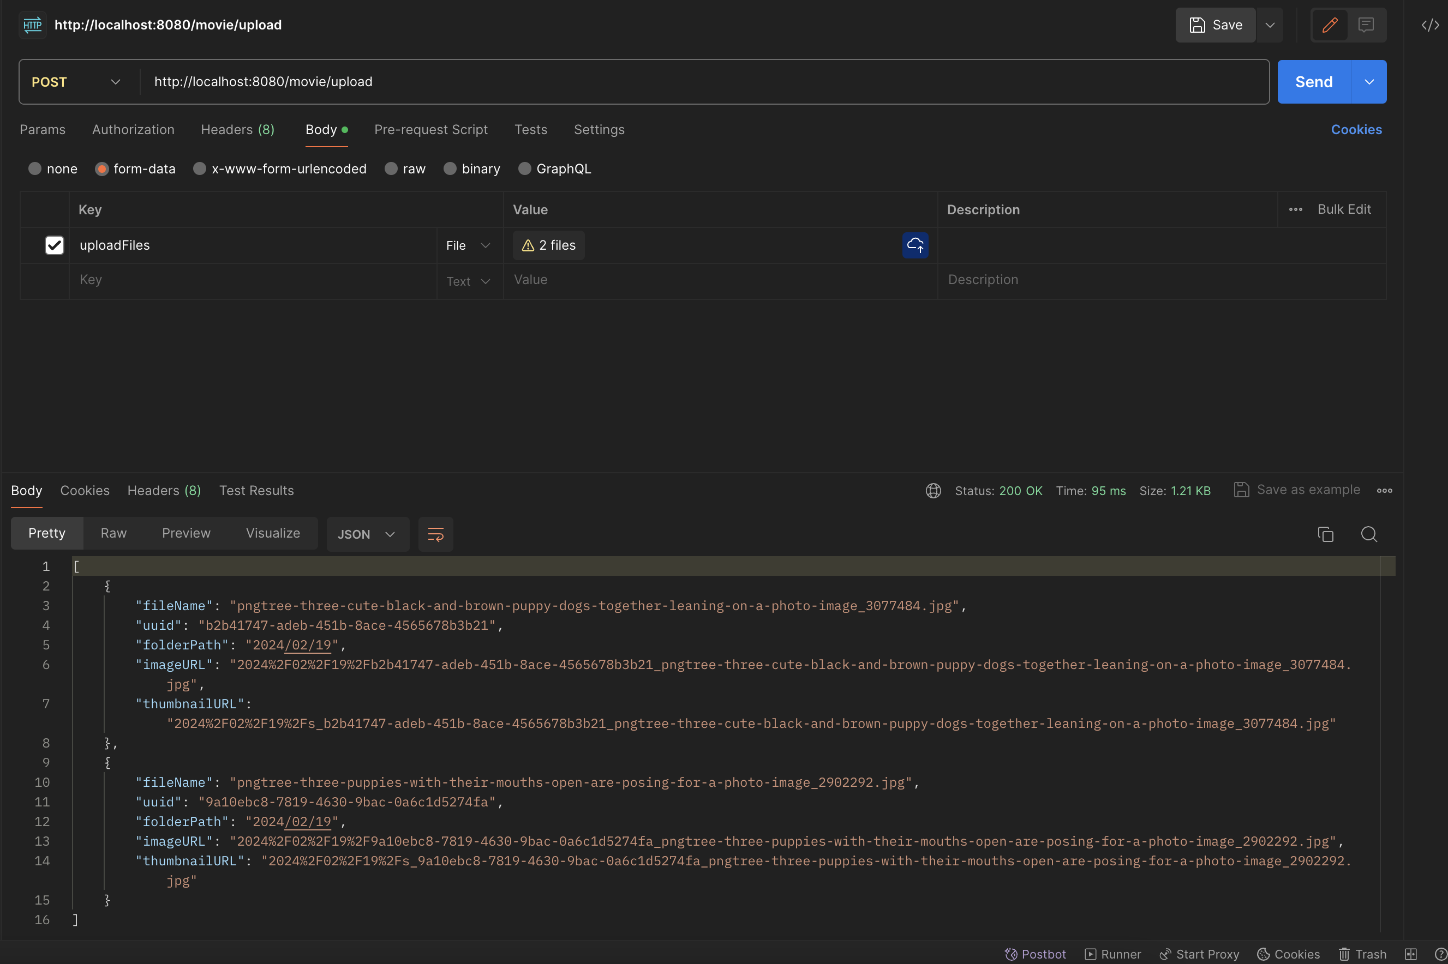Switch to the Authorization tab
1448x964 pixels.
133,130
